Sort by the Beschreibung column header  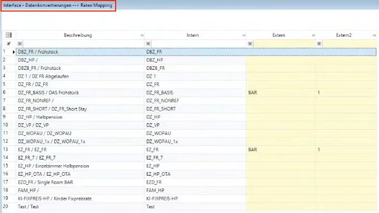point(78,35)
